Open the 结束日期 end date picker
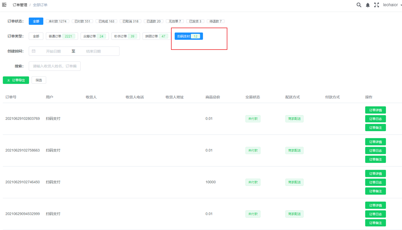This screenshot has width=402, height=230. (93, 51)
